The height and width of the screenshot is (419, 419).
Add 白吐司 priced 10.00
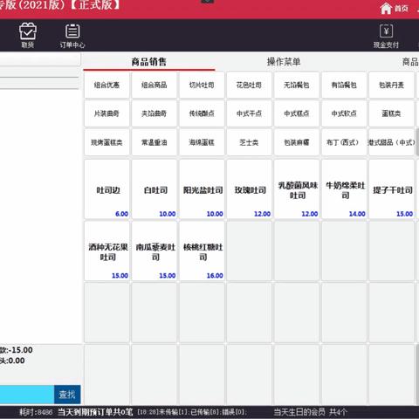coord(155,189)
